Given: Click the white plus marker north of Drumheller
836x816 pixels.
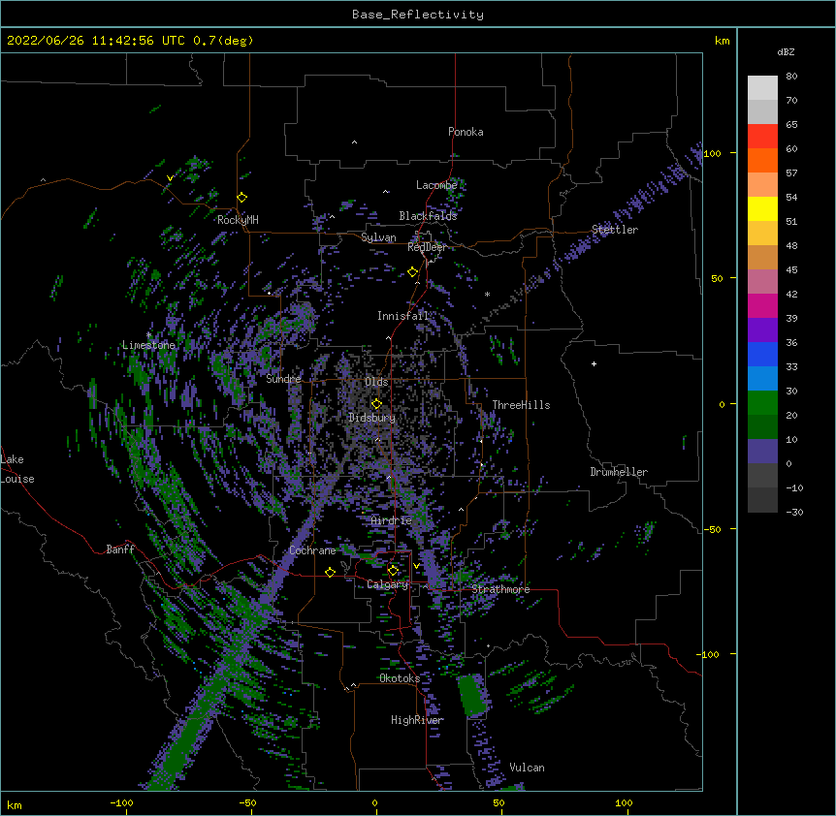Looking at the screenshot, I should click(594, 363).
